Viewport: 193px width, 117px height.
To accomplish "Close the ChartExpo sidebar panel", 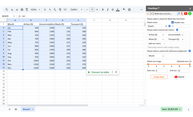I will [x=190, y=9].
